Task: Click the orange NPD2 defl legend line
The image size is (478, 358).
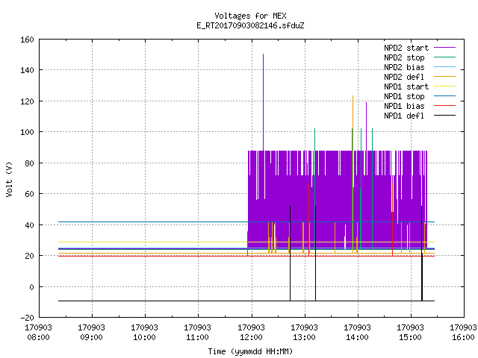Action: pos(444,77)
